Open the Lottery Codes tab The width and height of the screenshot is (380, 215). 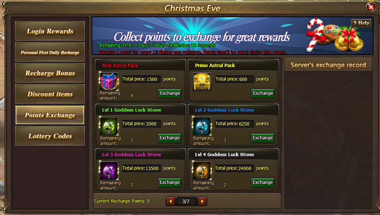coord(50,136)
